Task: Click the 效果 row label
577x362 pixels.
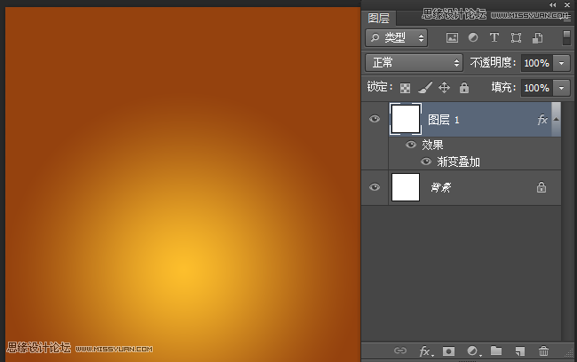Action: pyautogui.click(x=433, y=145)
